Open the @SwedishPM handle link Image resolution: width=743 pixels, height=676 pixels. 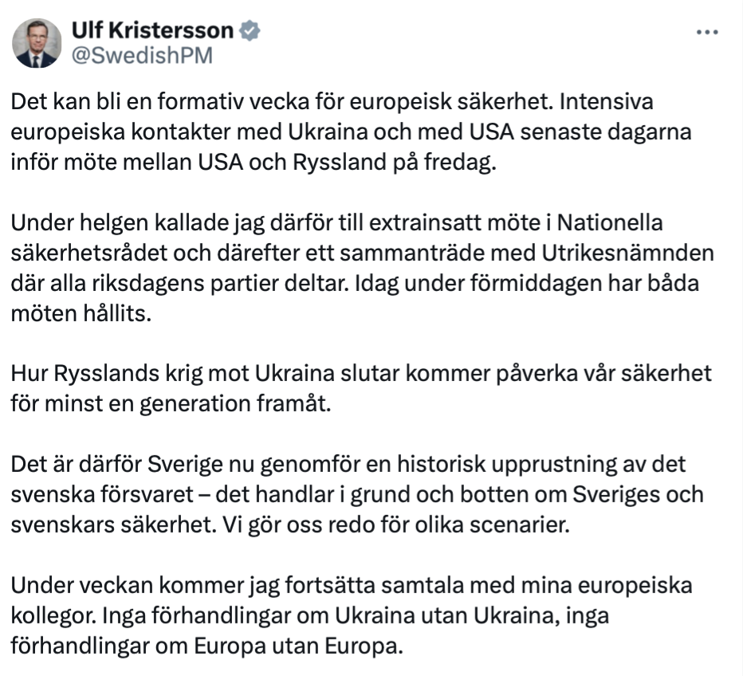tap(142, 56)
